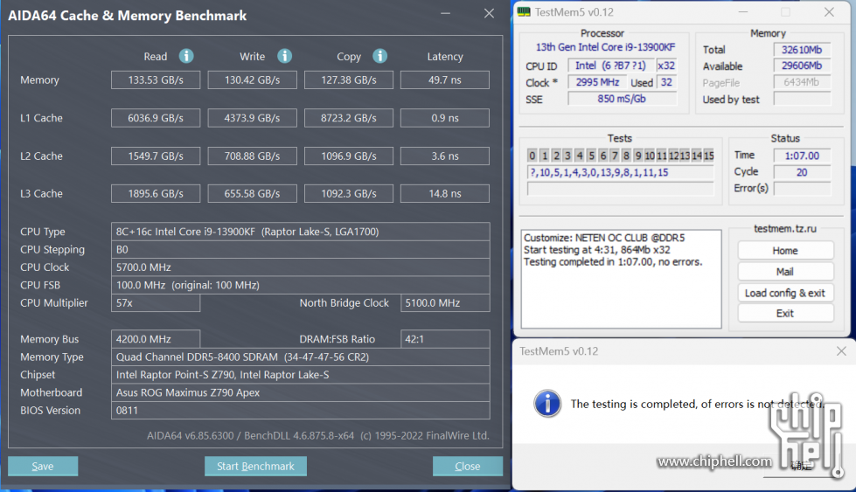
Task: Click the TestMem5 title bar app icon
Action: pyautogui.click(x=524, y=12)
